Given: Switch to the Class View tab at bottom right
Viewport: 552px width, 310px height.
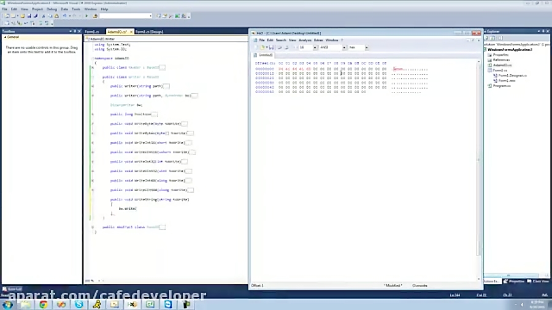Looking at the screenshot, I should click(x=537, y=281).
